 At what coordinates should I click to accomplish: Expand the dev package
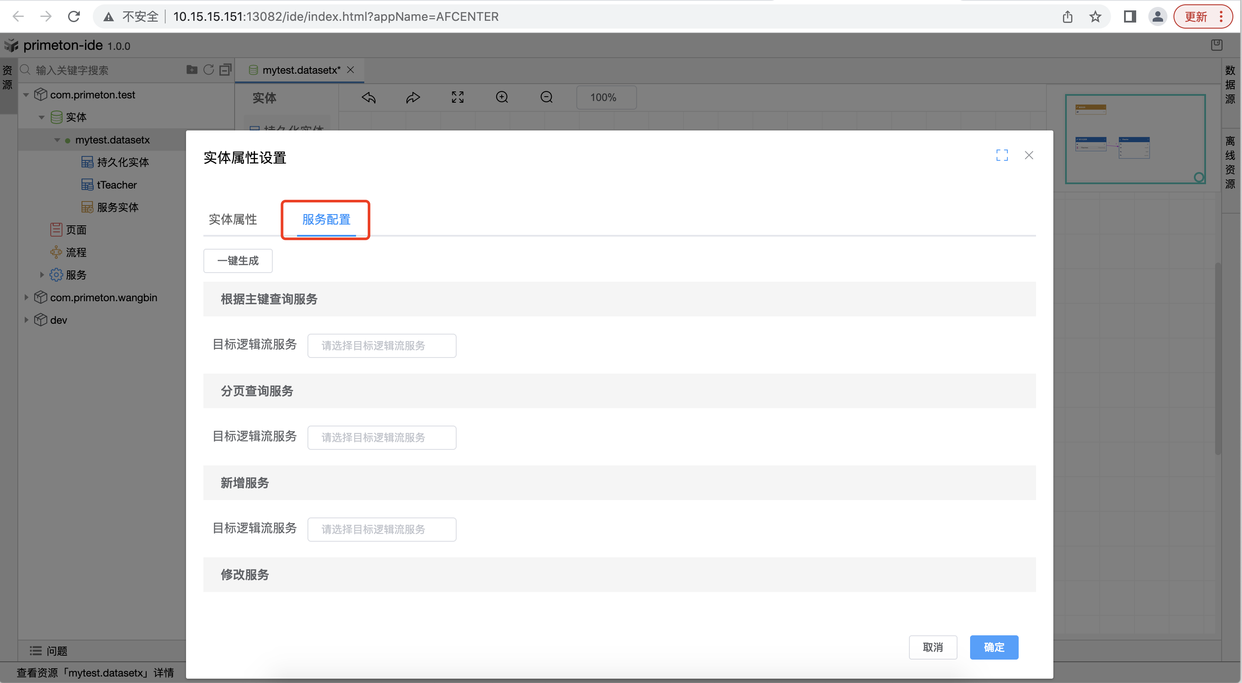click(26, 320)
